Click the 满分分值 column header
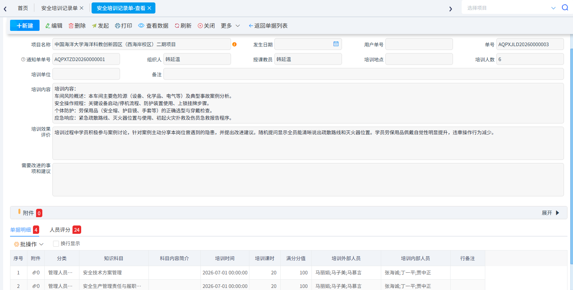 pyautogui.click(x=296, y=258)
